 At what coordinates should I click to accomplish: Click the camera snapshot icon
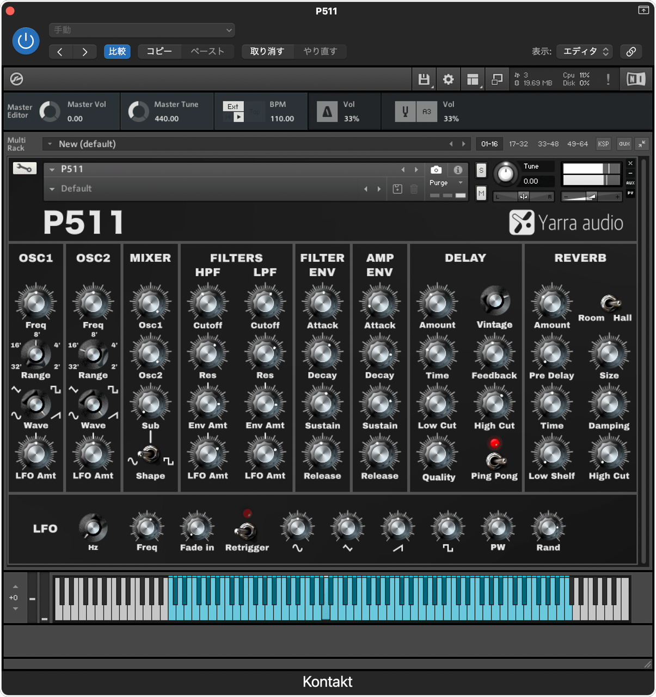[436, 170]
